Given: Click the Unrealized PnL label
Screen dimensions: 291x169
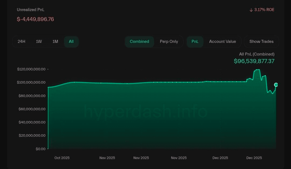Looking at the screenshot, I should click(30, 10).
